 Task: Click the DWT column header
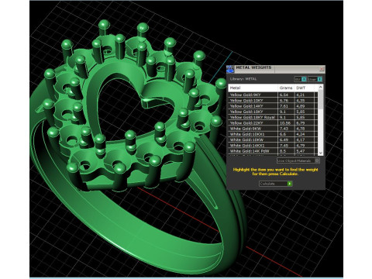305,88
